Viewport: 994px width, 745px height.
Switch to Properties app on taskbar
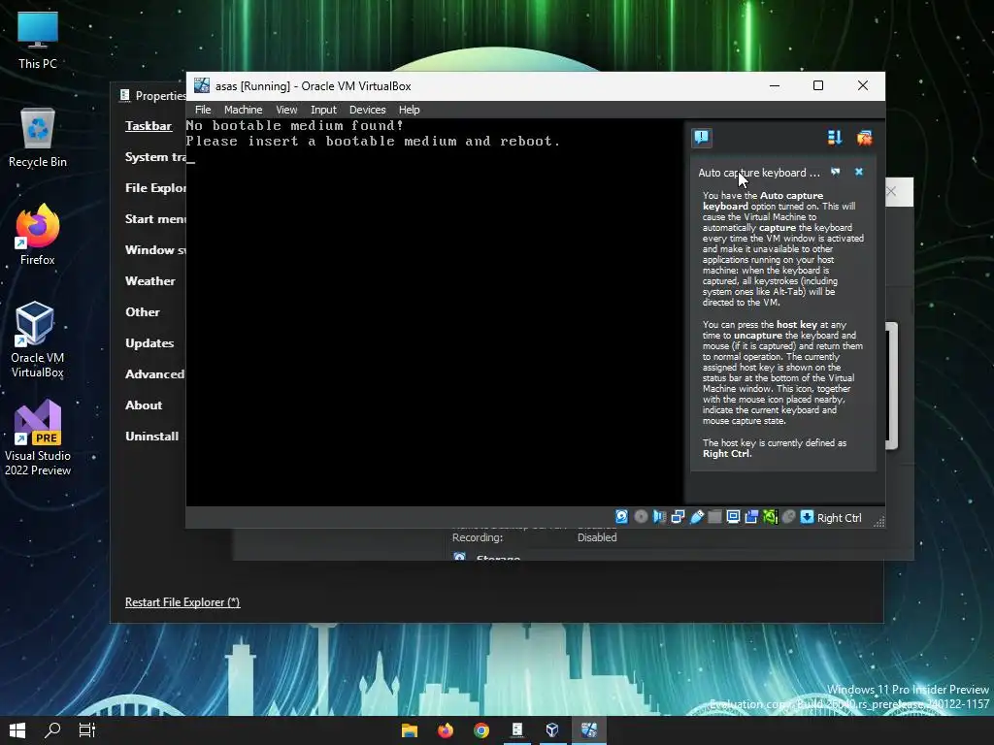click(517, 730)
